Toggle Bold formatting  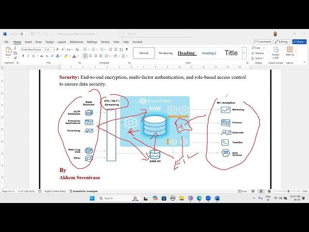[23, 56]
